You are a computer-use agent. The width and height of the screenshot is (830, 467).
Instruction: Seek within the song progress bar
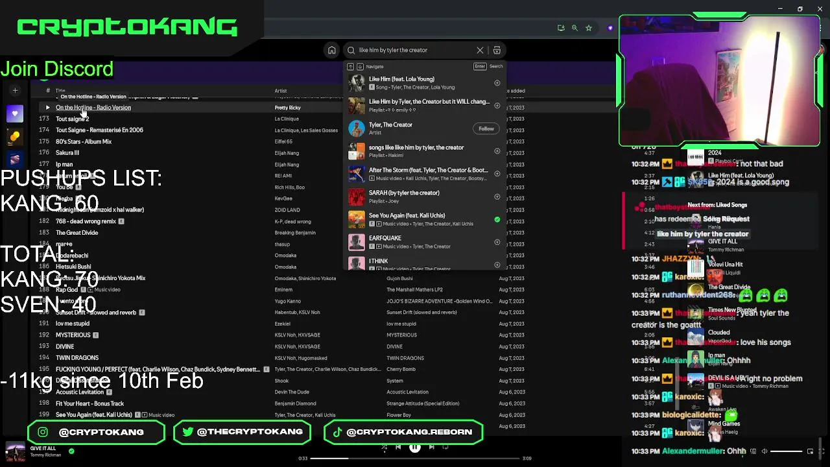(415, 458)
